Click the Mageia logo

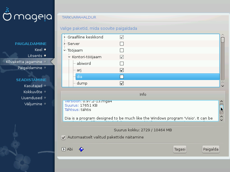(x=27, y=17)
